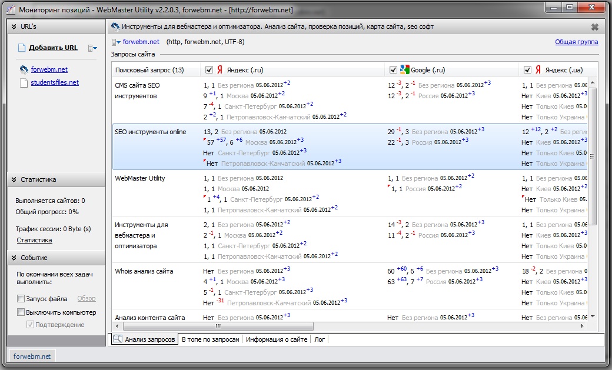Uncheck the Яндекс (.ru) column checkbox
The height and width of the screenshot is (370, 612).
(x=209, y=70)
